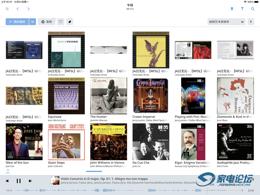Select artist name Jean-Michel Jarre

point(57,120)
